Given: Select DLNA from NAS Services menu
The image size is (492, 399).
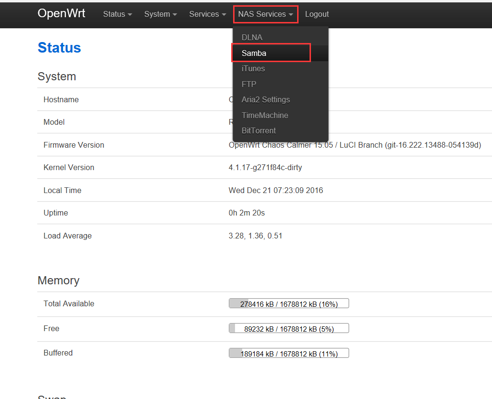Looking at the screenshot, I should pos(280,37).
